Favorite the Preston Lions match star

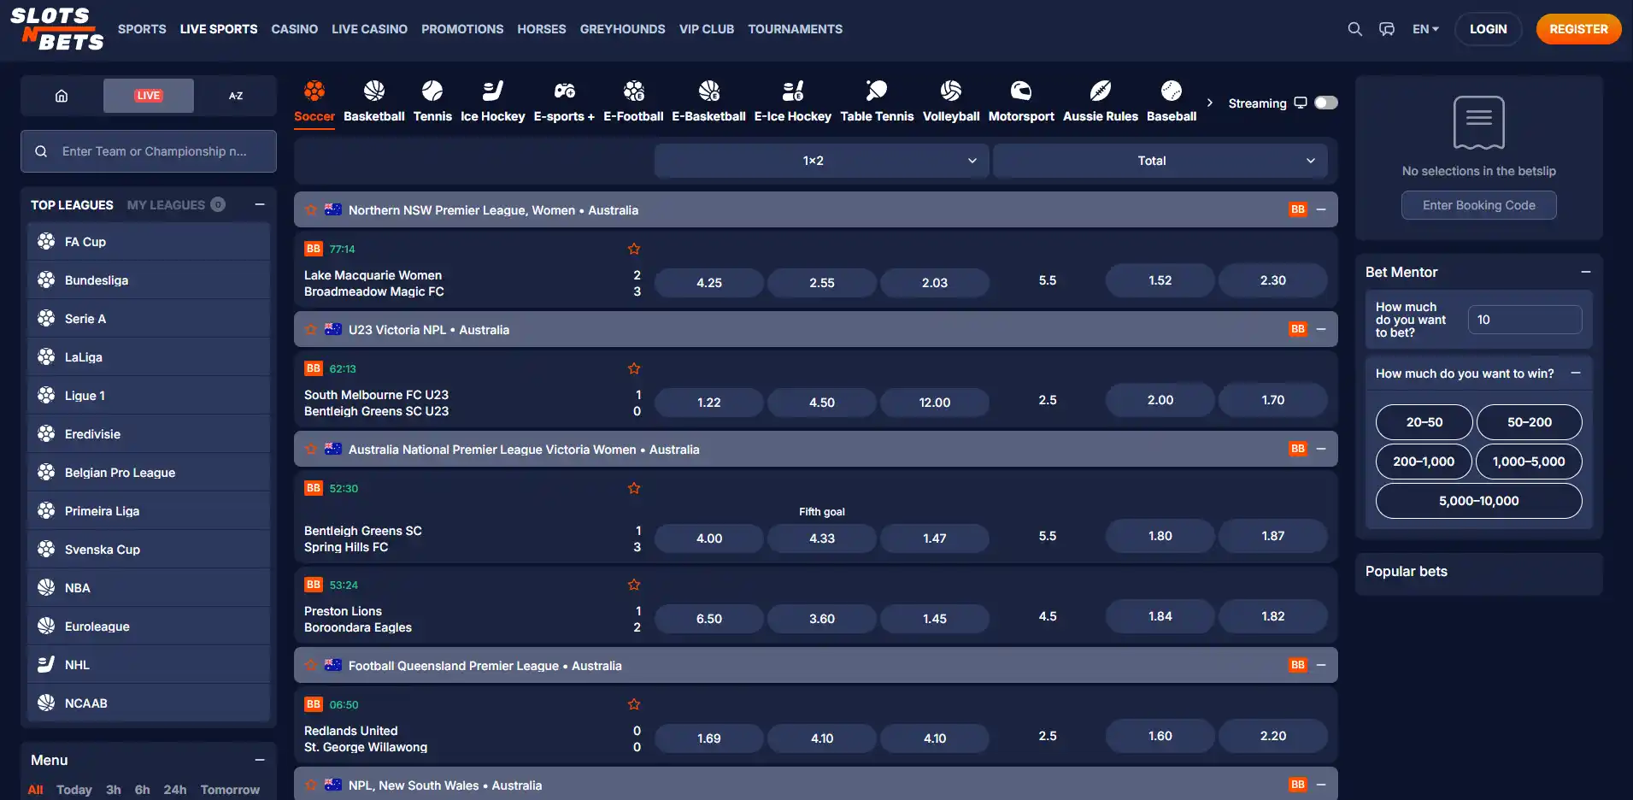[x=634, y=585]
